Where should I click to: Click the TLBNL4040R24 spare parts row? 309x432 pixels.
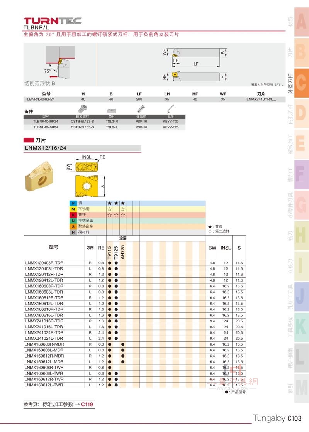tap(104, 127)
